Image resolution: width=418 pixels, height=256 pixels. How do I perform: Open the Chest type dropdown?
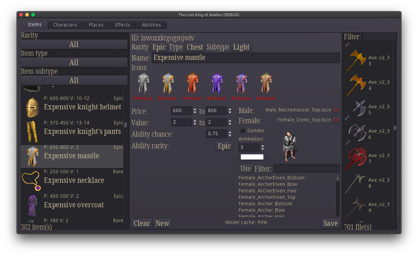pyautogui.click(x=195, y=47)
